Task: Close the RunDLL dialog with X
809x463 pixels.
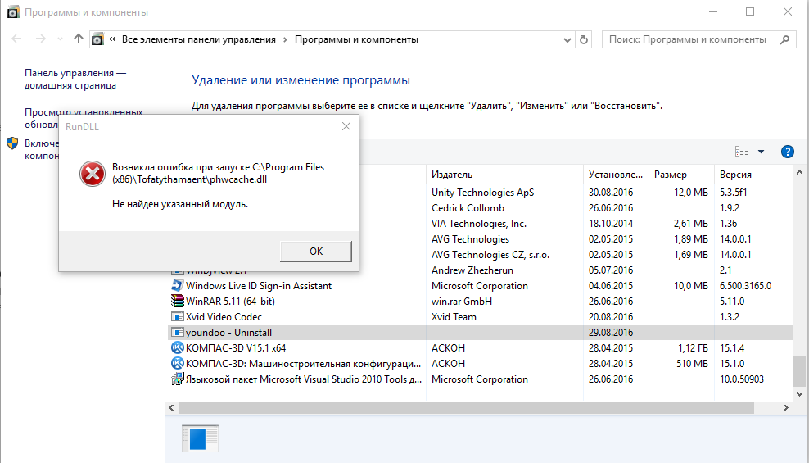Action: pyautogui.click(x=346, y=126)
